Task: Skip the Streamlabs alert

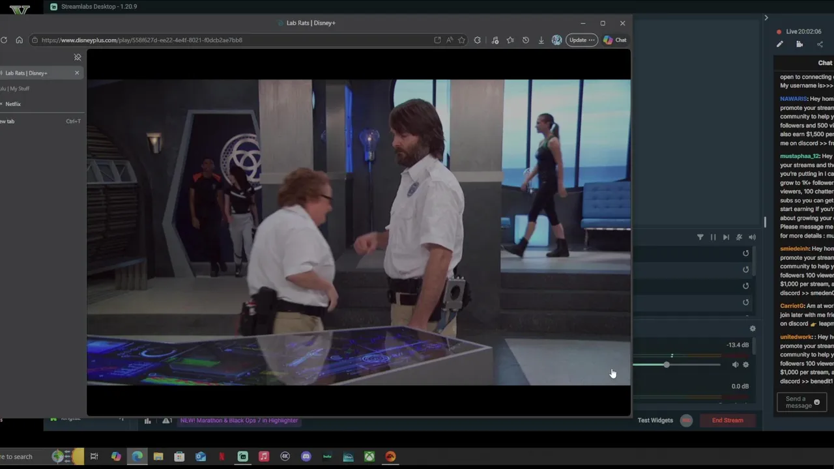Action: click(x=726, y=237)
